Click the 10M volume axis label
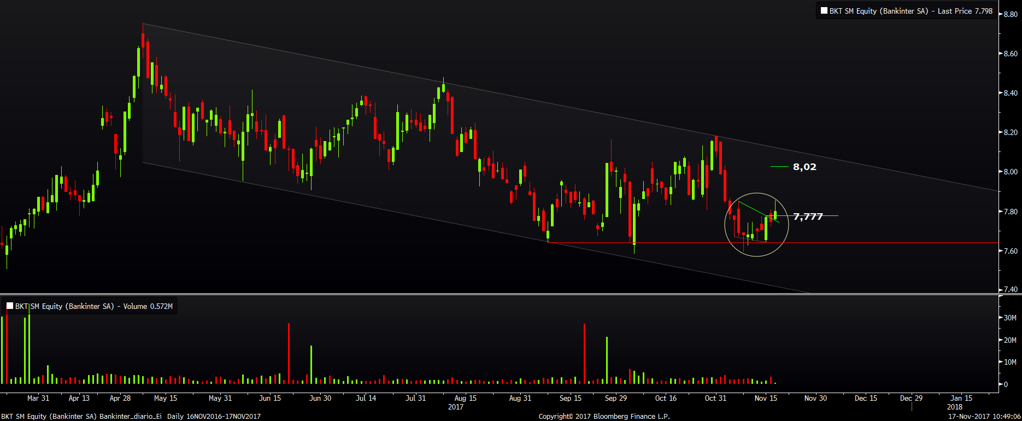 pyautogui.click(x=1010, y=362)
